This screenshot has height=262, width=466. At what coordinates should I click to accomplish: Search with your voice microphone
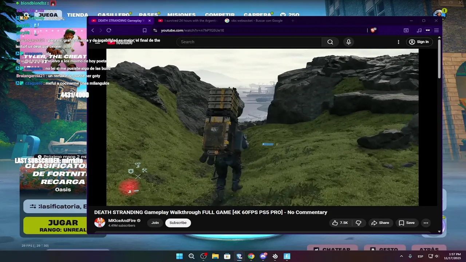348,42
